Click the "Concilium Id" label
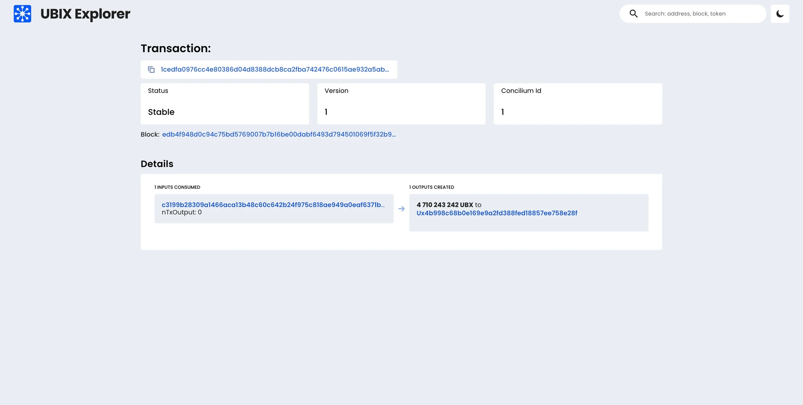This screenshot has width=803, height=405. (x=521, y=91)
